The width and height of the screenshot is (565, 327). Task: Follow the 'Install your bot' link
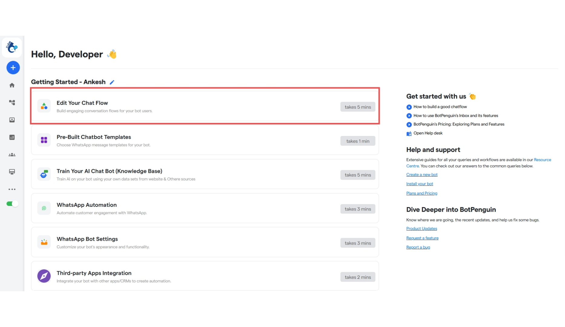tap(420, 184)
